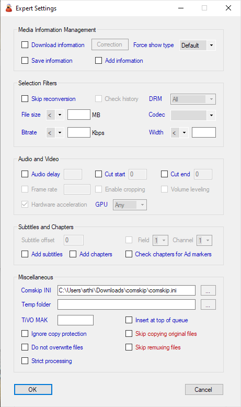
Task: Close the Expert Settings window
Action: tap(228, 8)
